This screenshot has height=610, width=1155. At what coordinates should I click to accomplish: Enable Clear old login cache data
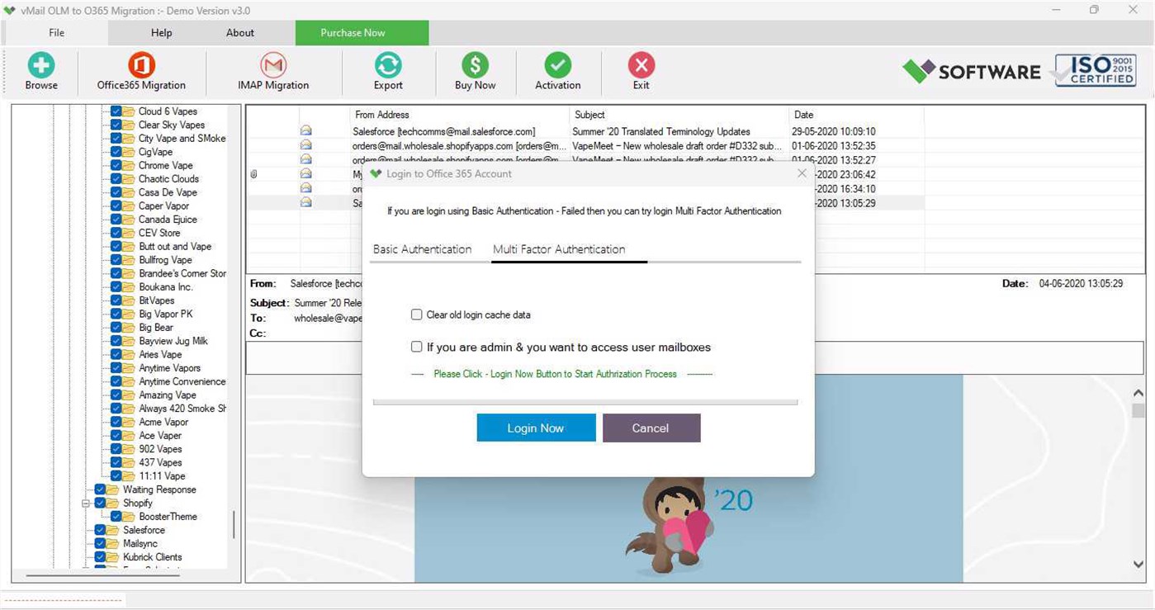tap(417, 314)
